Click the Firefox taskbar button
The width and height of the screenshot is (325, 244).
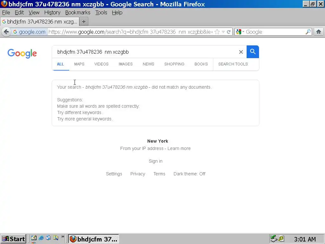pos(94,239)
